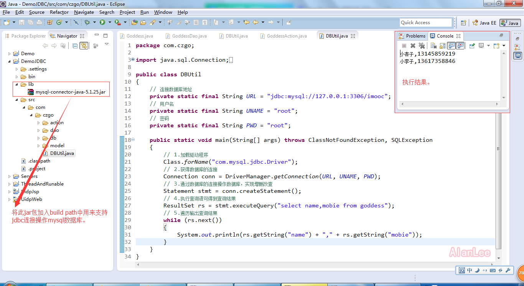Switch to the GoddessDao.java editor tab

186,36
